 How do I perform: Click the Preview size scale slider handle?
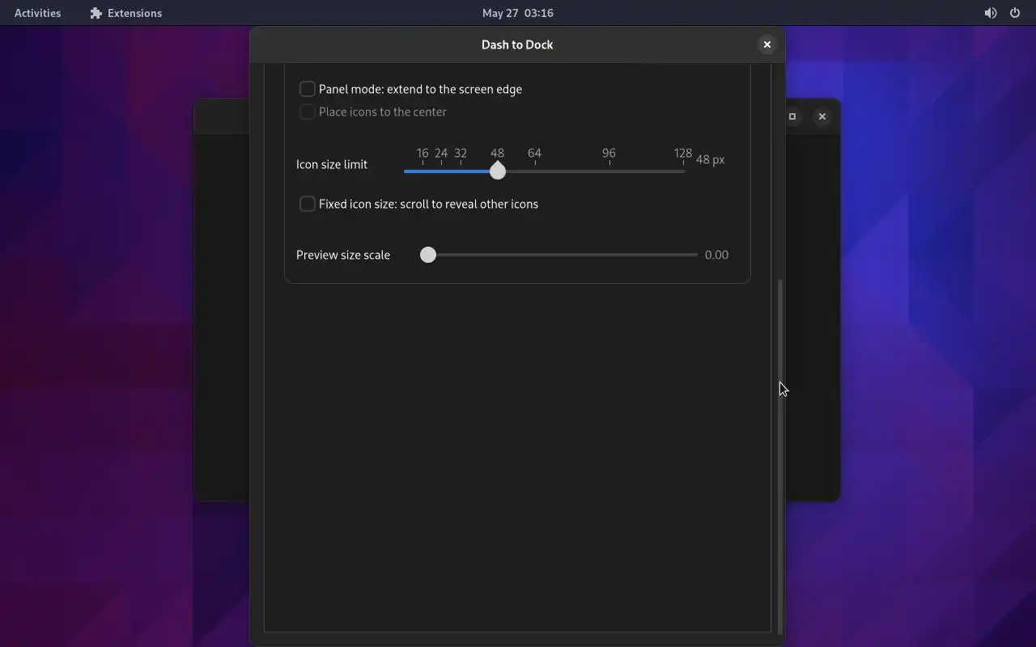(x=428, y=255)
